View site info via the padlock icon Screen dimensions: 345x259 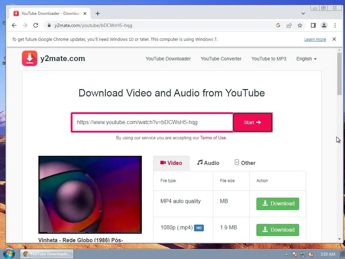tap(49, 25)
